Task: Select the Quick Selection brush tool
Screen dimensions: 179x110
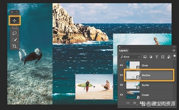Action: point(15,40)
